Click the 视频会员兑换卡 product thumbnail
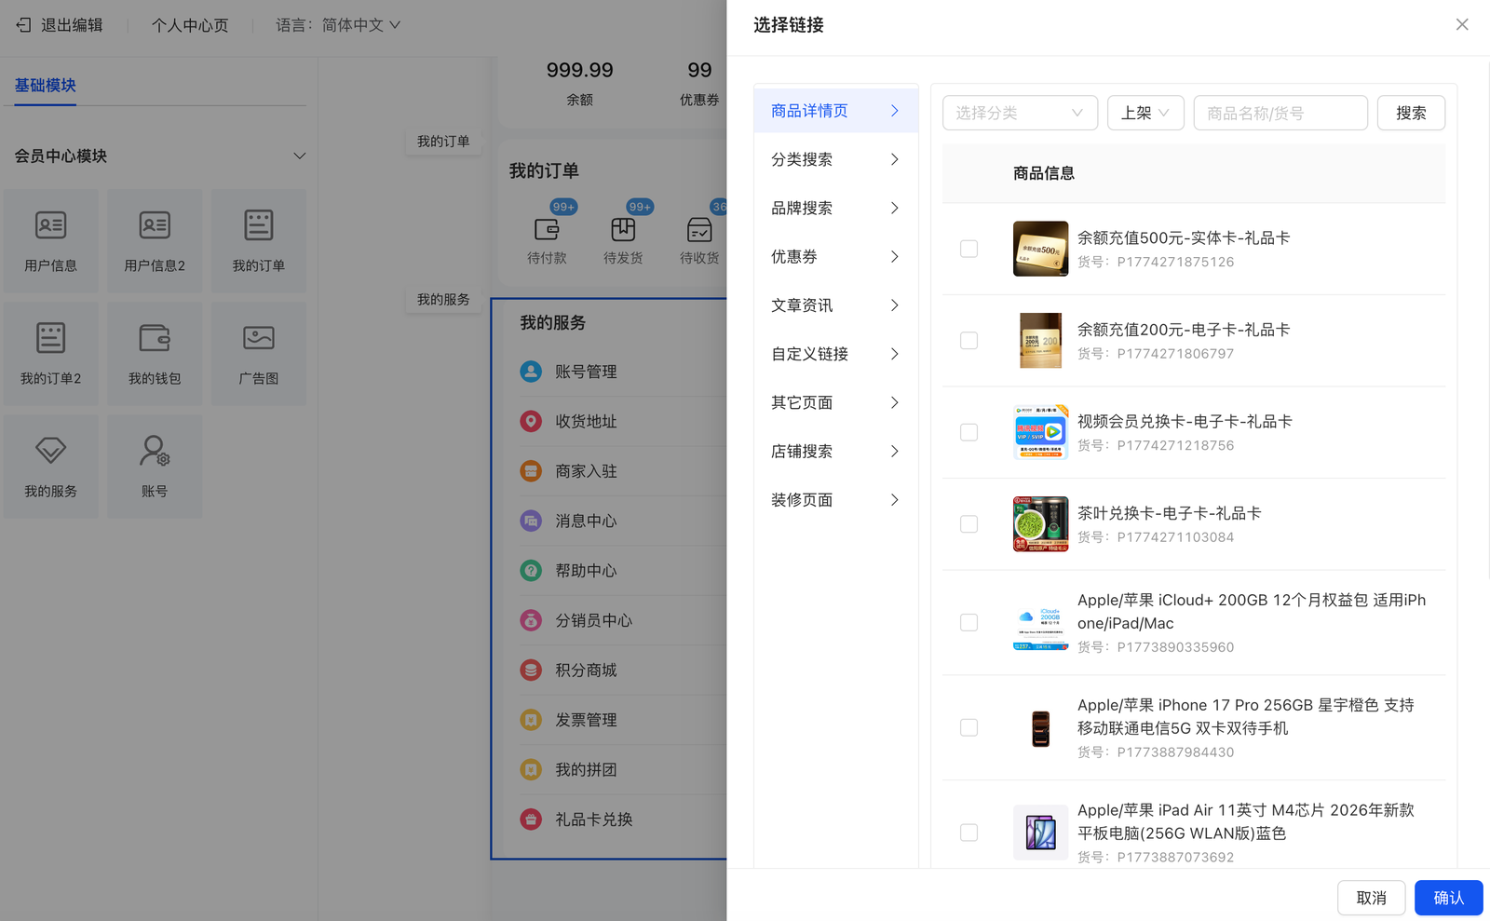This screenshot has width=1490, height=921. 1040,432
